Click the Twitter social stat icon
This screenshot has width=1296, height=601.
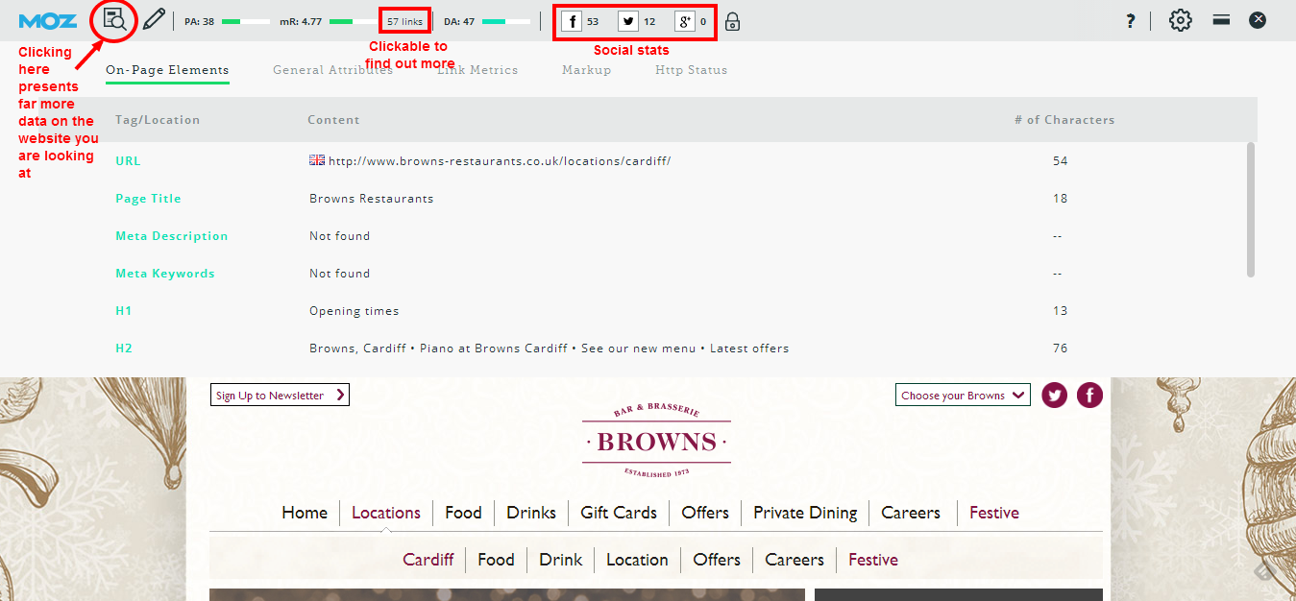pyautogui.click(x=628, y=21)
